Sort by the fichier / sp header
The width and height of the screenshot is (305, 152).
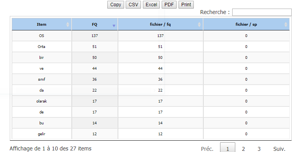[246, 24]
